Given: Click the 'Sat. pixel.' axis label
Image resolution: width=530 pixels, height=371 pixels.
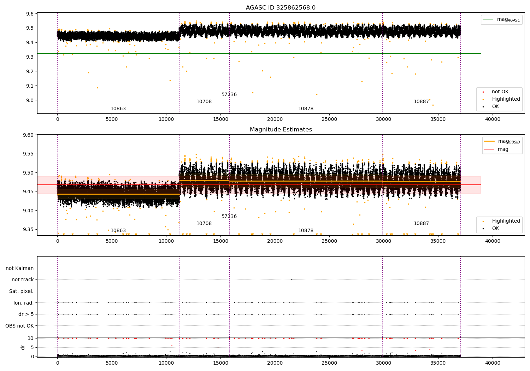Looking at the screenshot, I should (22, 291).
